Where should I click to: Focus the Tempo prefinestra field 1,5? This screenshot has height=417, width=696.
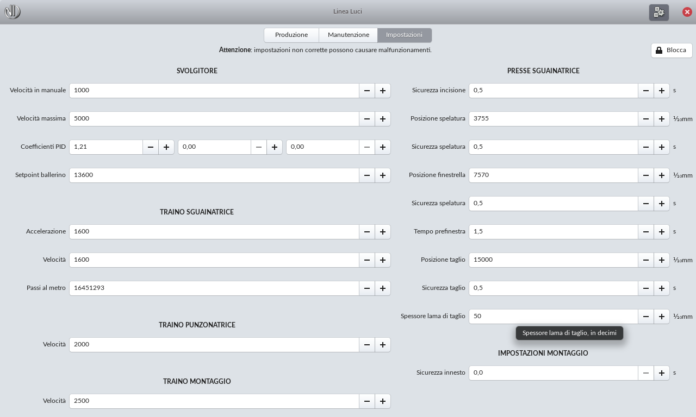[554, 232]
